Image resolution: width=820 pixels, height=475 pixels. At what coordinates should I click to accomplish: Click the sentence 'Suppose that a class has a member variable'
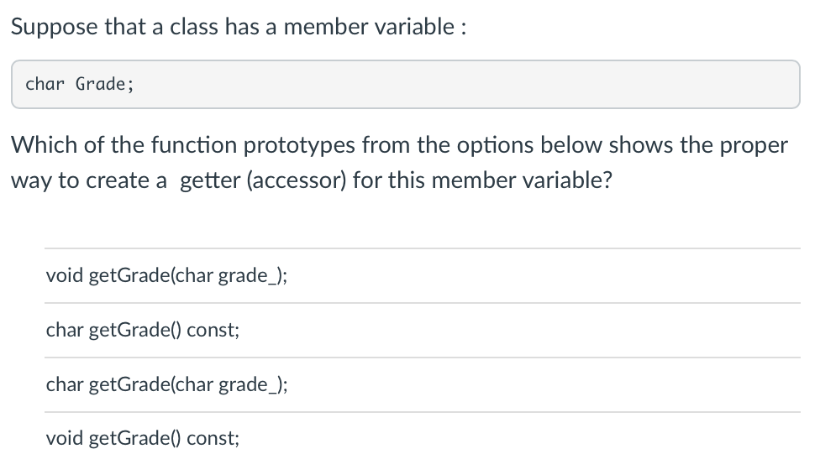[x=233, y=27]
